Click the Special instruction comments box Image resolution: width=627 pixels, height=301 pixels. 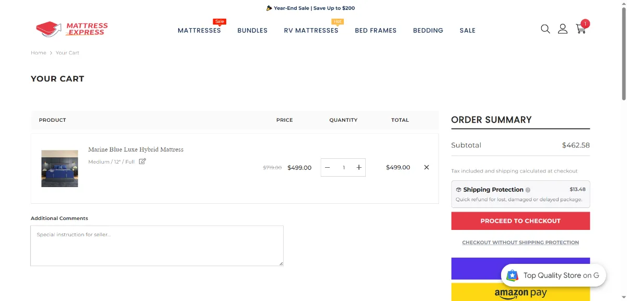click(157, 246)
